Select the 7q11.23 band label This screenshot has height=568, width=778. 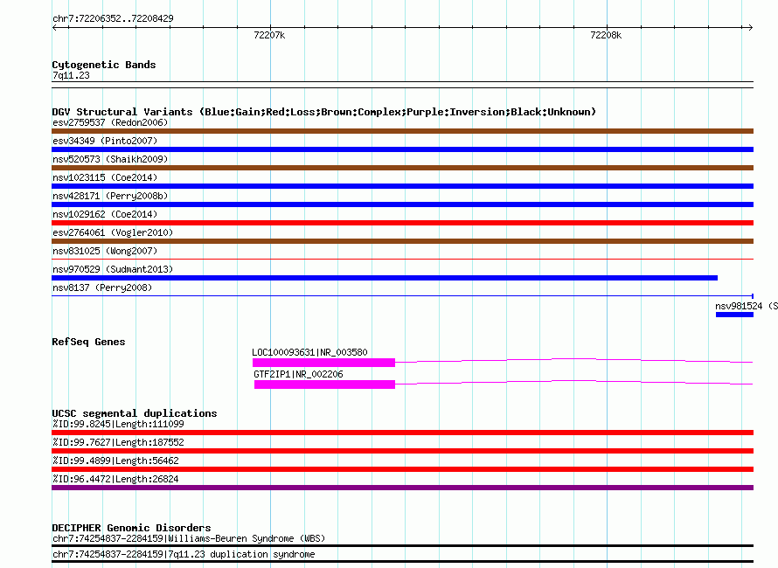pos(71,75)
